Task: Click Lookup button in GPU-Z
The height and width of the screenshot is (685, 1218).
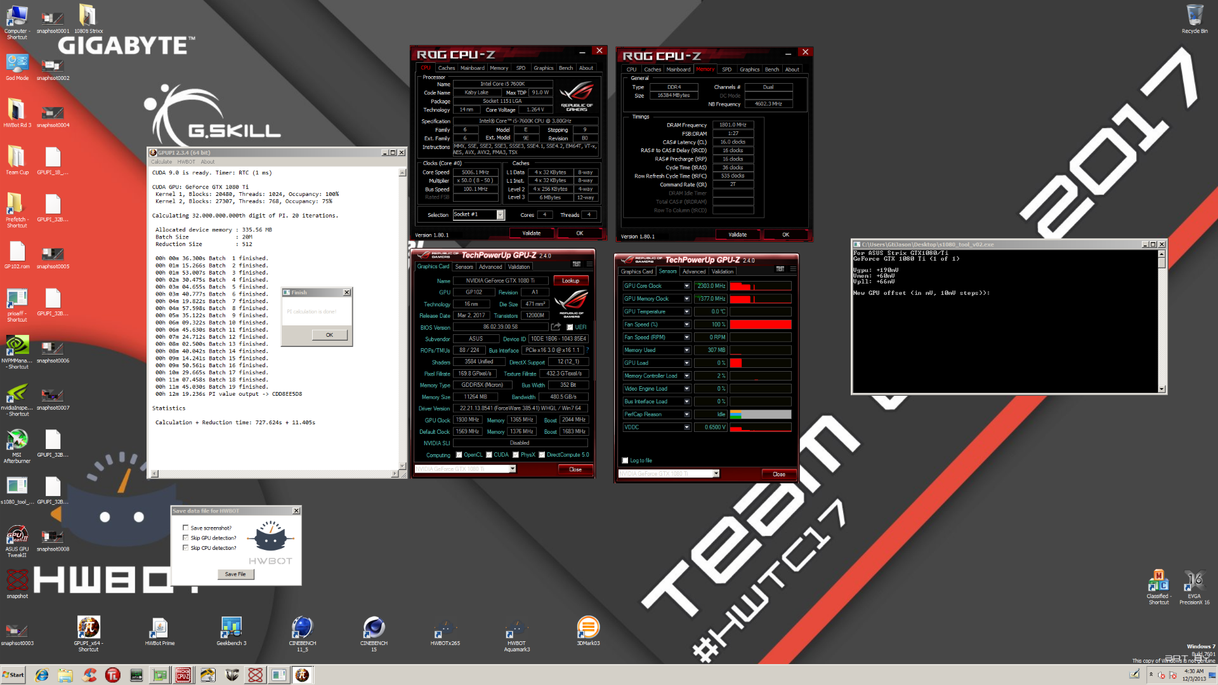Action: pyautogui.click(x=570, y=280)
